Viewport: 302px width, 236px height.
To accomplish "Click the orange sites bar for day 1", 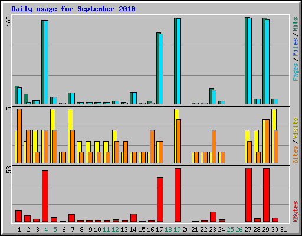I will [19, 136].
